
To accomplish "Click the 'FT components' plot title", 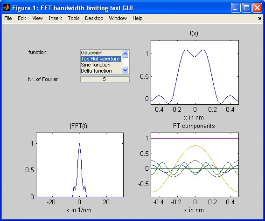I will tap(194, 126).
